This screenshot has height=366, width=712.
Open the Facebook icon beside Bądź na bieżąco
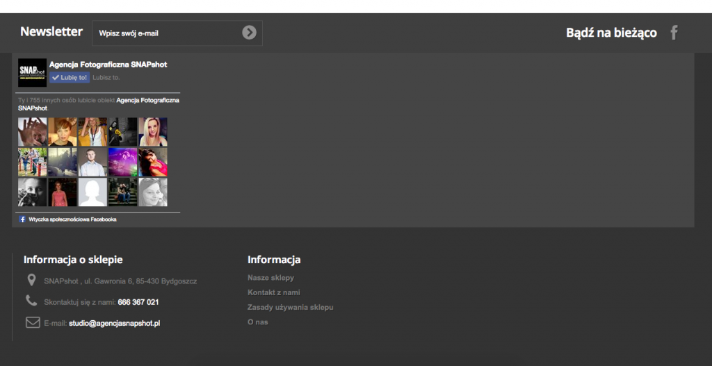pyautogui.click(x=673, y=33)
